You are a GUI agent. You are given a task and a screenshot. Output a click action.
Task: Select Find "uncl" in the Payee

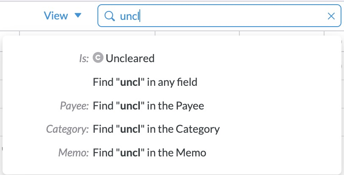148,106
